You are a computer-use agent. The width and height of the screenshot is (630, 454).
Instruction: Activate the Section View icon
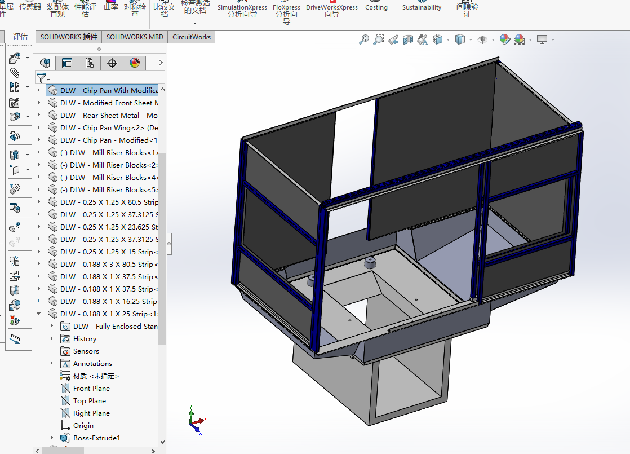[x=409, y=39]
